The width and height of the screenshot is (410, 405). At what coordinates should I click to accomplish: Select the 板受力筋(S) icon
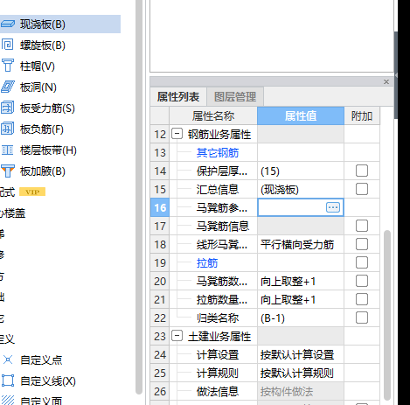pos(8,108)
